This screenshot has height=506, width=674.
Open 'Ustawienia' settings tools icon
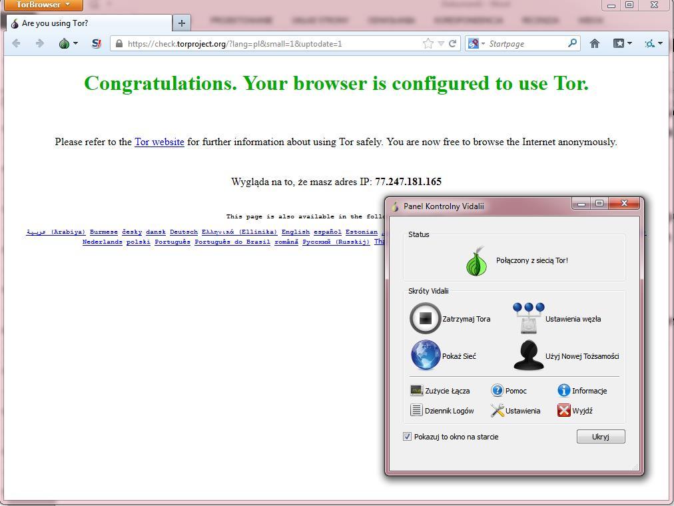[x=498, y=410]
